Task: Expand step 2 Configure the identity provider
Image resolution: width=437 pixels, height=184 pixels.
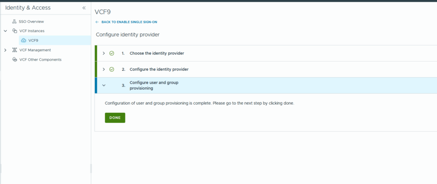Action: click(x=104, y=69)
